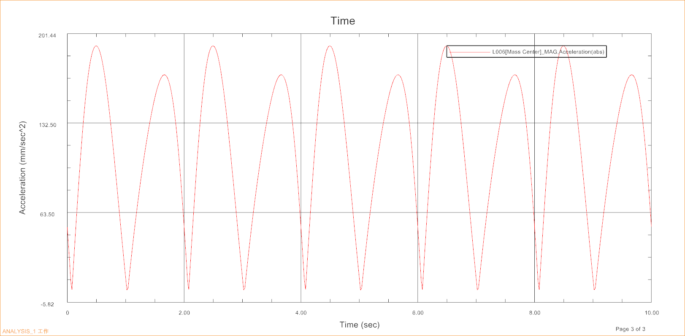Select the Y-axis label "Acceleration (mm/sec^2)"

click(22, 168)
